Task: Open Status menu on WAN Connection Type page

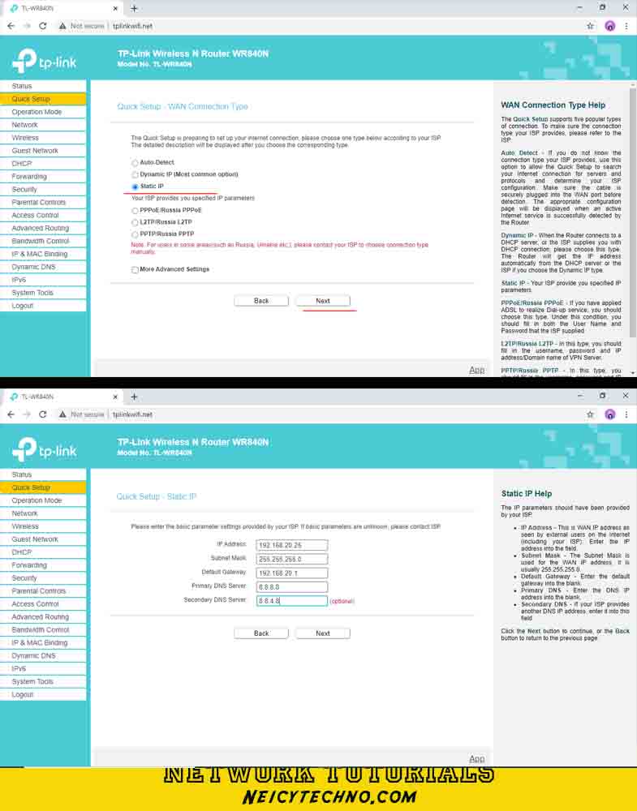Action: [x=43, y=86]
